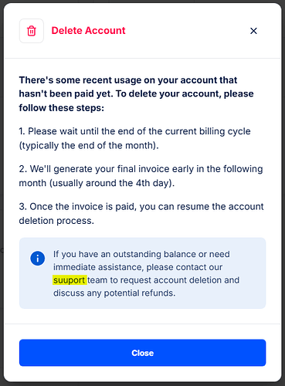Click the parenthetical typically the end of the month

coord(88,145)
